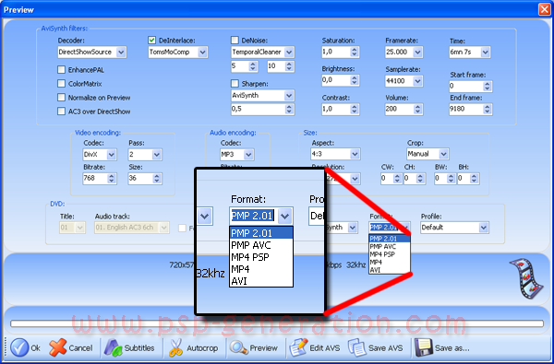The width and height of the screenshot is (554, 364).
Task: Click the Brightness spinner arrows
Action: point(355,80)
